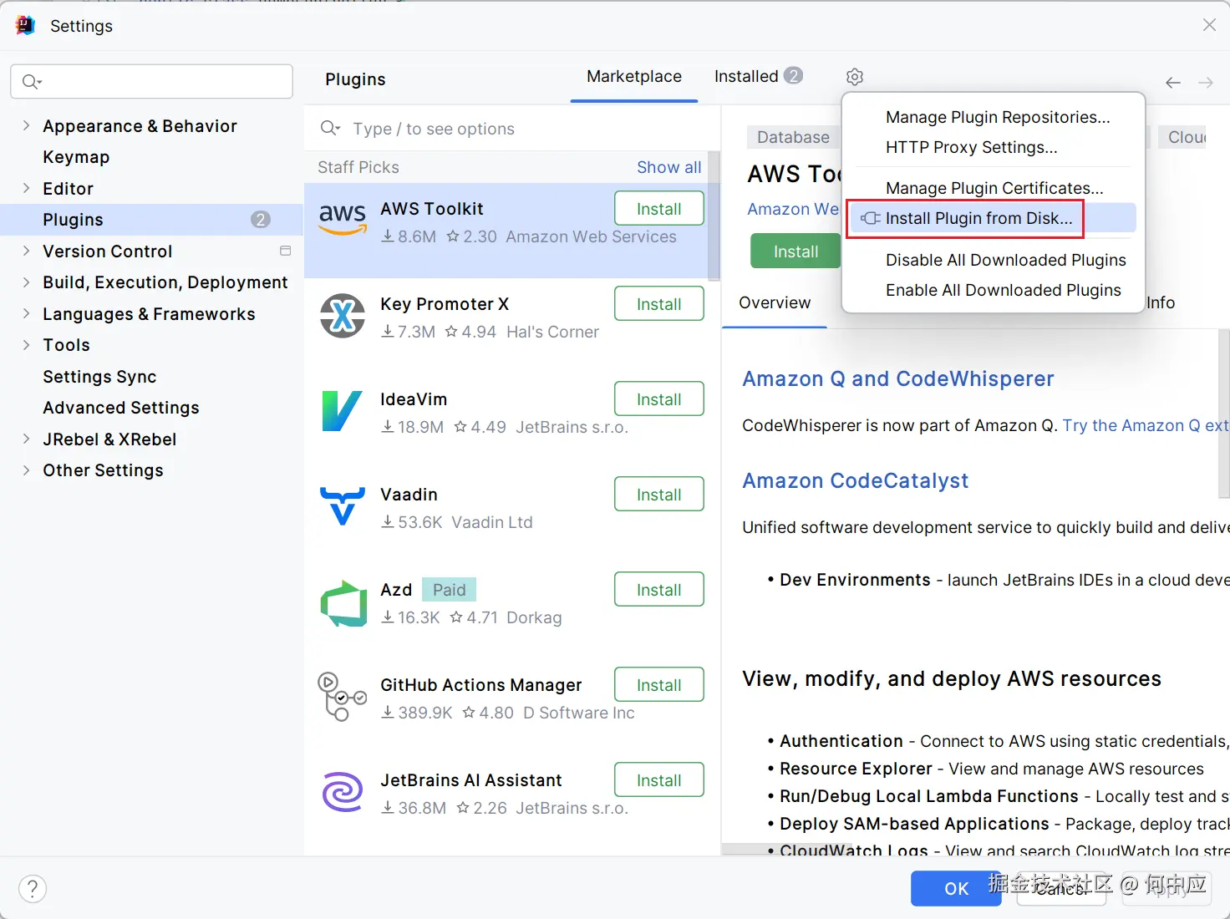Select Manage Plugin Repositories option

[998, 118]
